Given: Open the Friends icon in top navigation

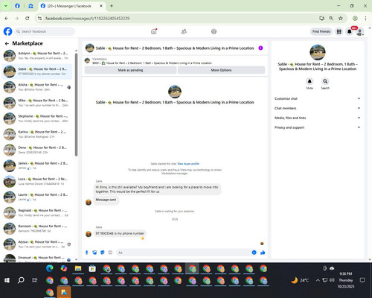Looking at the screenshot, I should point(184,31).
